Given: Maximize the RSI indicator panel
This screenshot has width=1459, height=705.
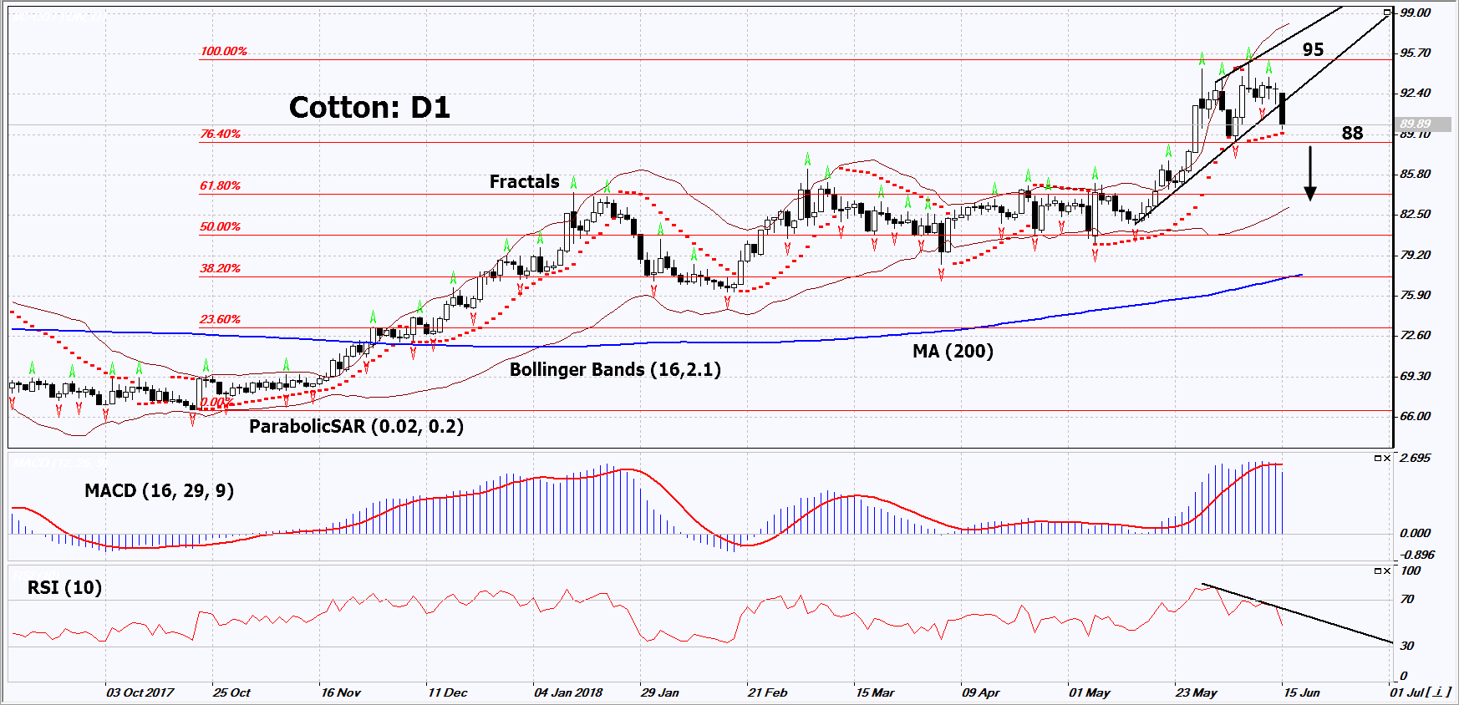Looking at the screenshot, I should (1378, 571).
